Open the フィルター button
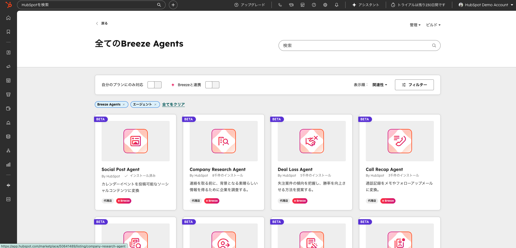Image resolution: width=516 pixels, height=248 pixels. 414,85
